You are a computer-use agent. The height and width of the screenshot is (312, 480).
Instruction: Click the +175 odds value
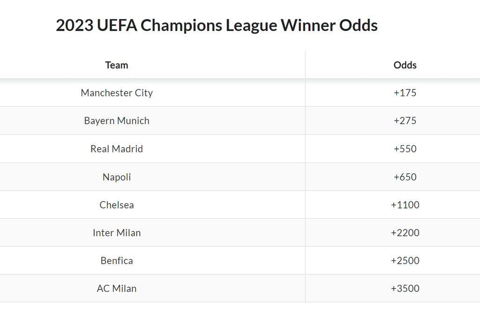point(405,93)
